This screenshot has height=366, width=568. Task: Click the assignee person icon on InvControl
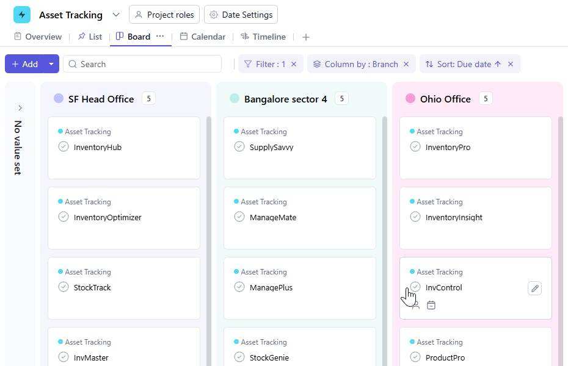click(415, 306)
